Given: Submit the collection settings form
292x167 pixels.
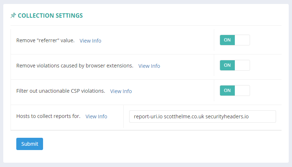Looking at the screenshot, I should pos(30,144).
